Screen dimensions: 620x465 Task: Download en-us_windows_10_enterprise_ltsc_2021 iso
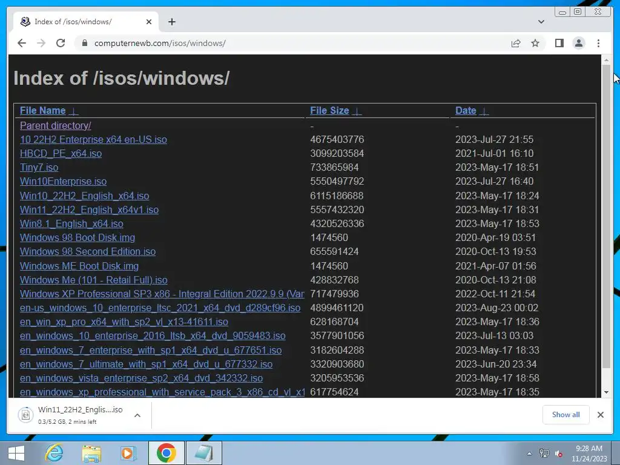click(160, 308)
